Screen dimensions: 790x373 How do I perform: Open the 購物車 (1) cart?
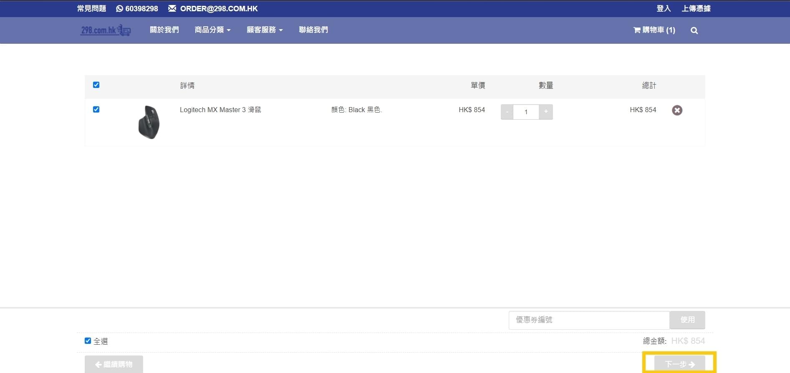pos(654,30)
